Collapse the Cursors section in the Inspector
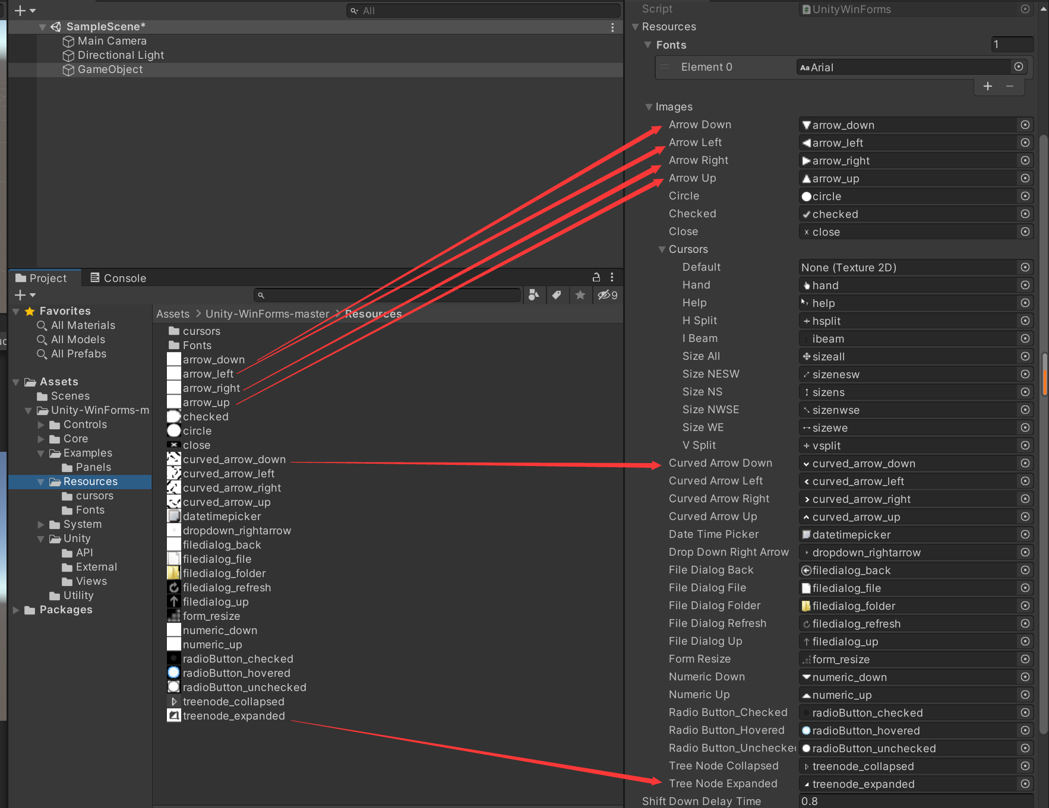Screen dimensions: 1049x808 pyautogui.click(x=662, y=249)
